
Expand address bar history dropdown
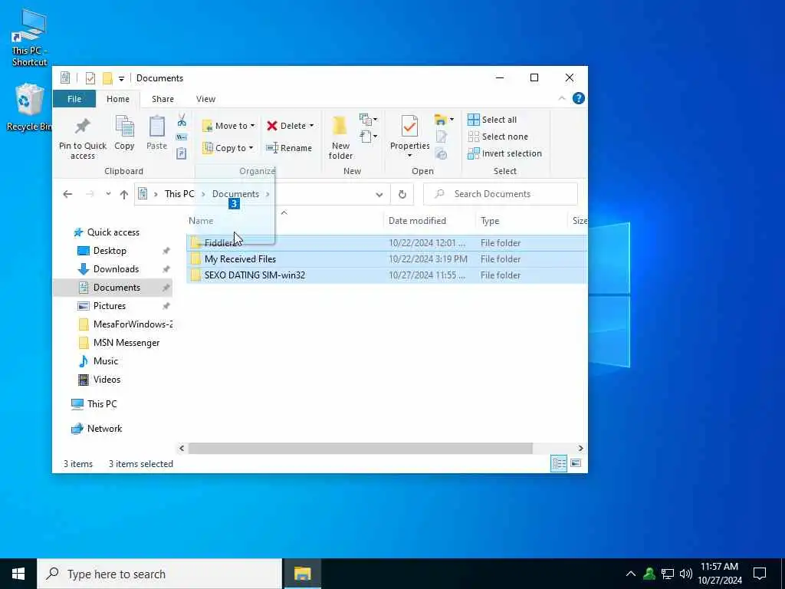(x=379, y=194)
